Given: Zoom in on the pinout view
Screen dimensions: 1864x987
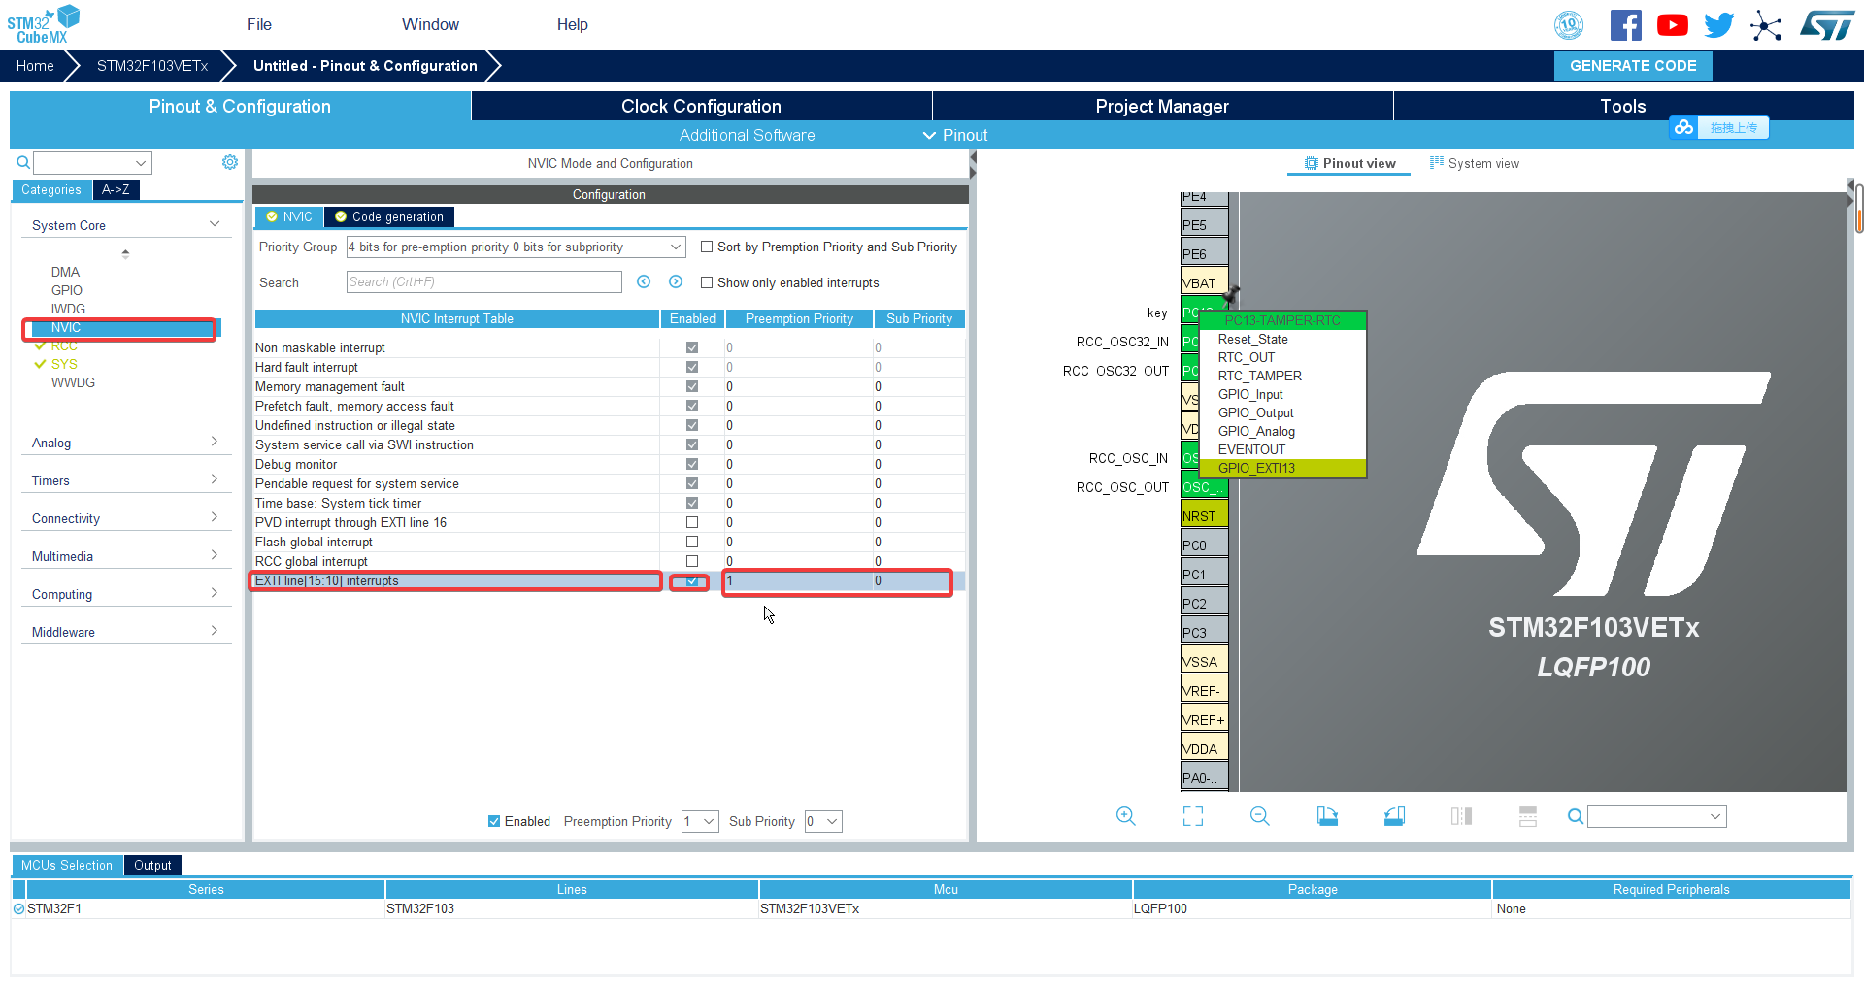Looking at the screenshot, I should coord(1126,816).
